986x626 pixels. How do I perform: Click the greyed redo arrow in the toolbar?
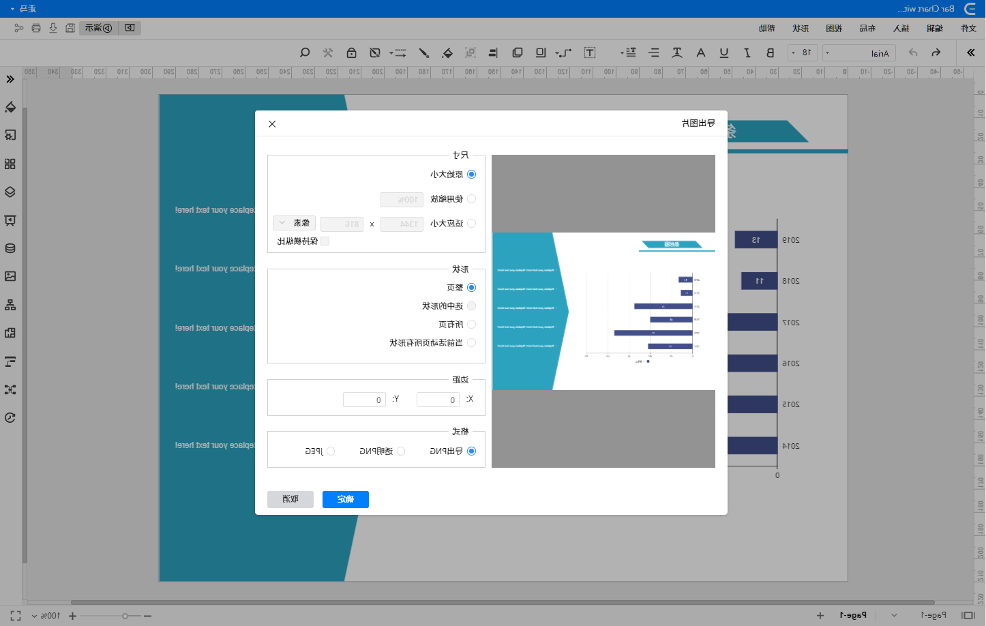(x=913, y=53)
